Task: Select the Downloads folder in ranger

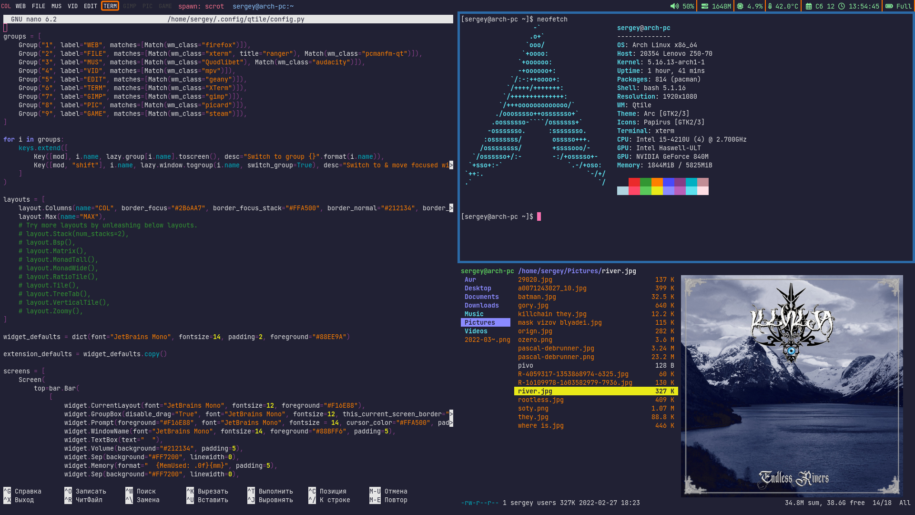Action: click(482, 305)
